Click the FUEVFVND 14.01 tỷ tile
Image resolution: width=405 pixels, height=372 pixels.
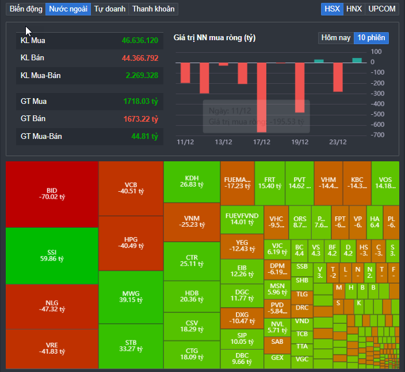(242, 219)
